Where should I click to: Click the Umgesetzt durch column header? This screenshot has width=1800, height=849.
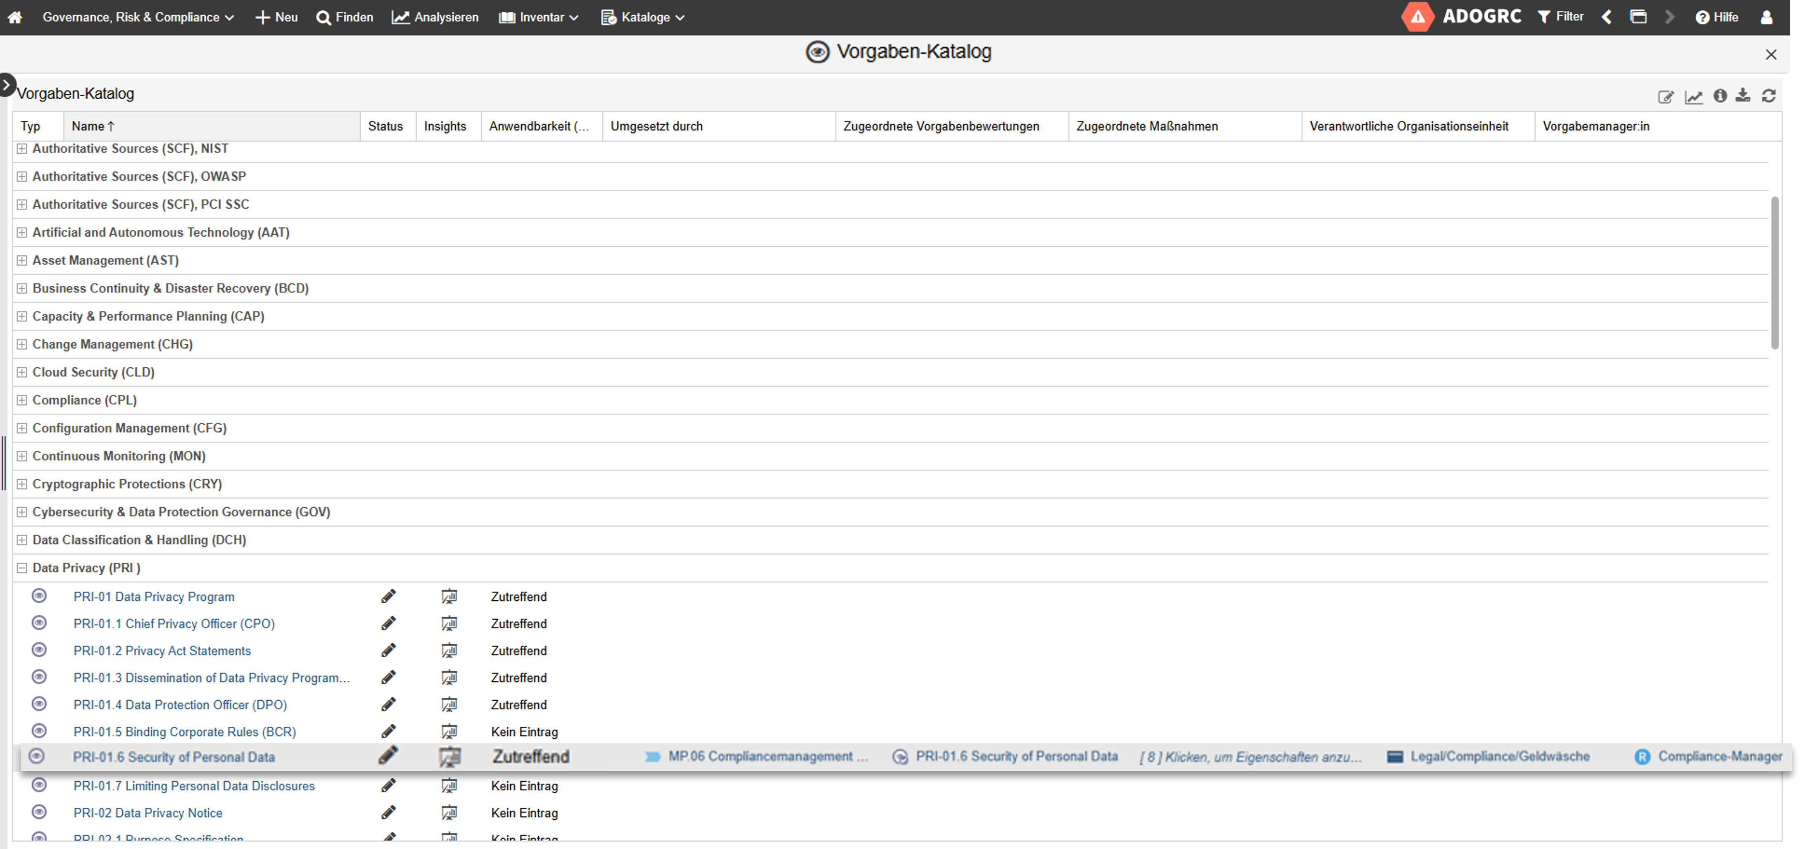pos(718,126)
